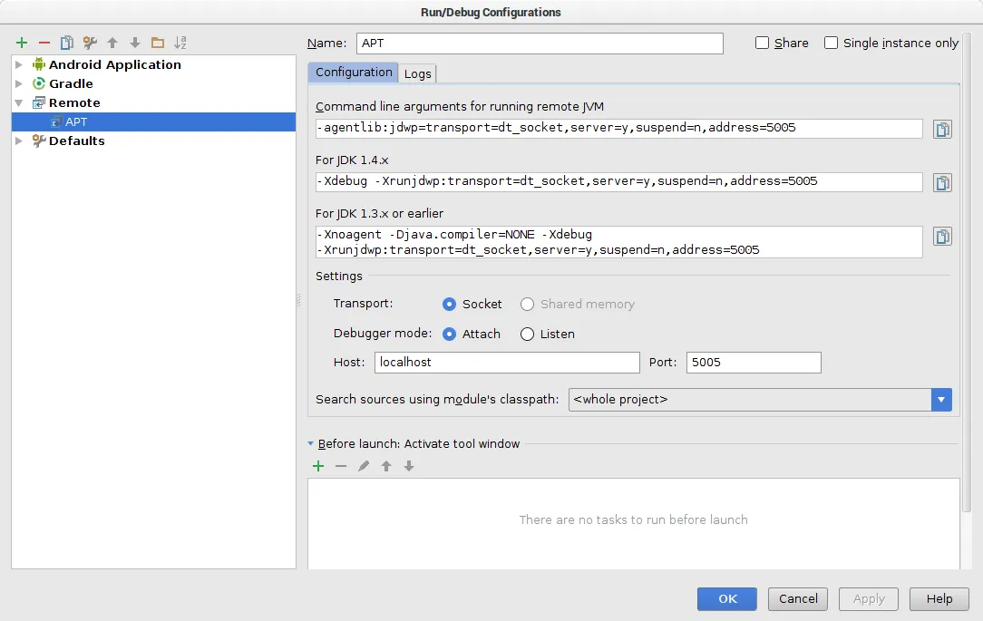This screenshot has height=621, width=983.
Task: Click the Cancel button
Action: tap(798, 599)
